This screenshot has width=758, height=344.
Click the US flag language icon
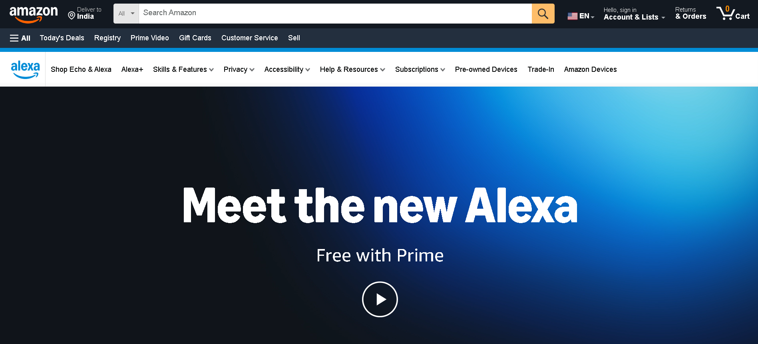point(572,16)
